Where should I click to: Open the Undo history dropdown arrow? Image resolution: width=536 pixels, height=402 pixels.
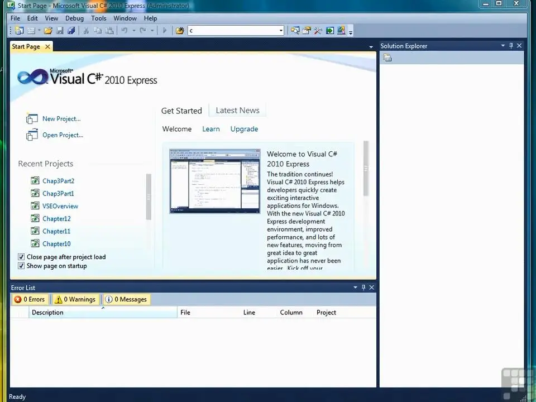pyautogui.click(x=134, y=31)
